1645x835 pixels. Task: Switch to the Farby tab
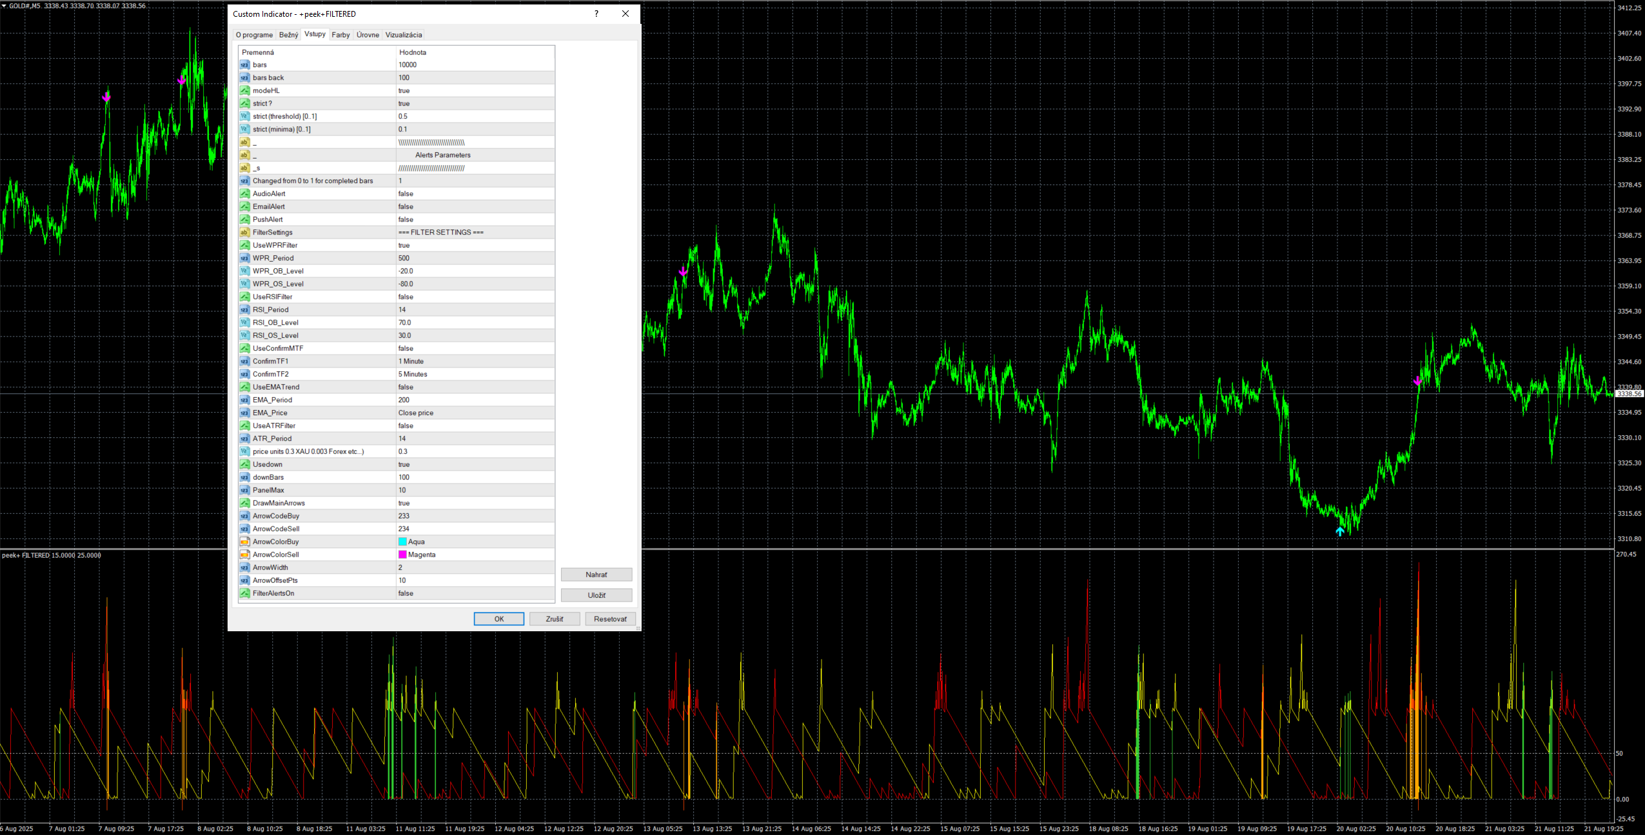(x=340, y=35)
